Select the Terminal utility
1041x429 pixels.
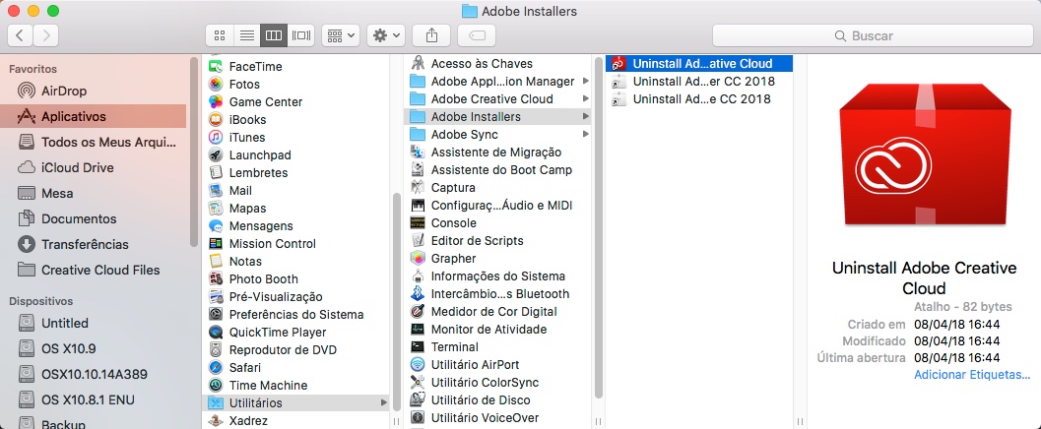point(497,346)
